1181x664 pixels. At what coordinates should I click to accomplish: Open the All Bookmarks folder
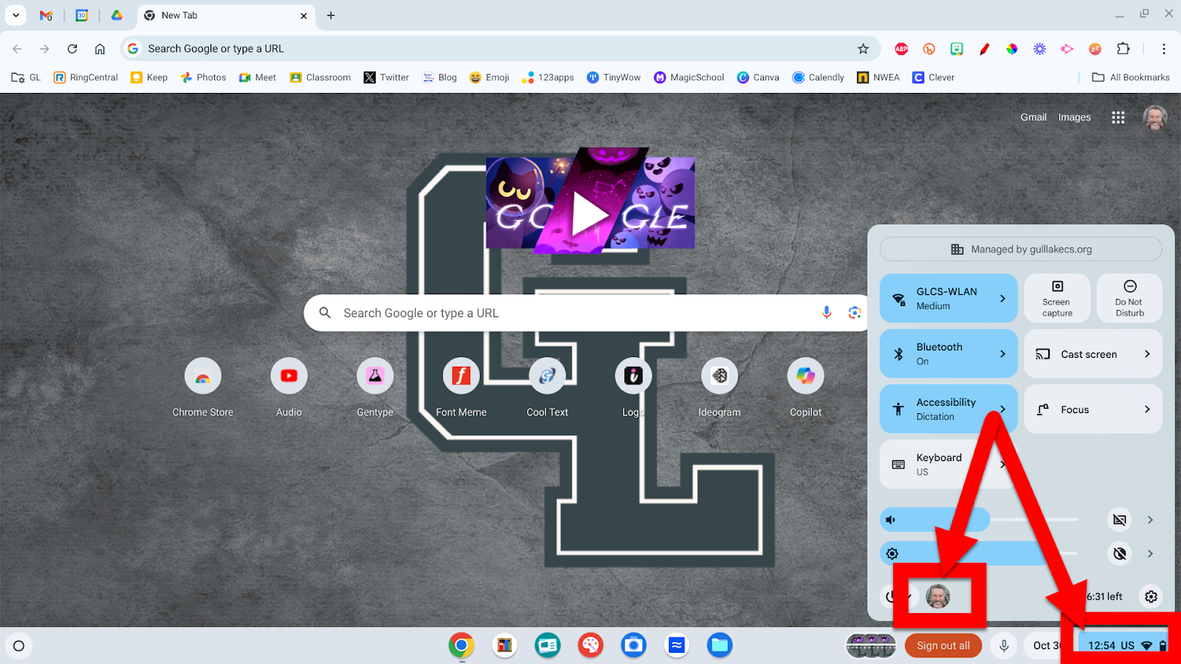[x=1131, y=77]
